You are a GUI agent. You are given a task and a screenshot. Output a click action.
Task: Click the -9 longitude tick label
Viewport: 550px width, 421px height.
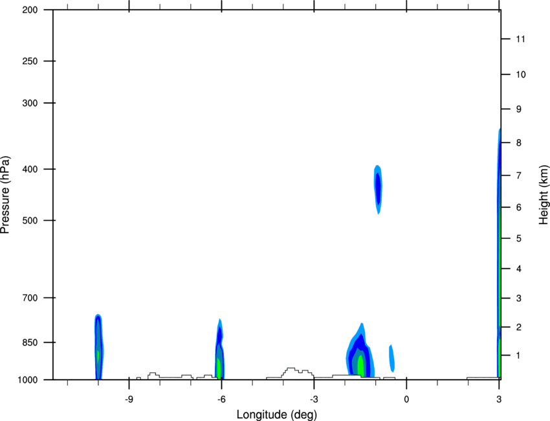click(129, 399)
